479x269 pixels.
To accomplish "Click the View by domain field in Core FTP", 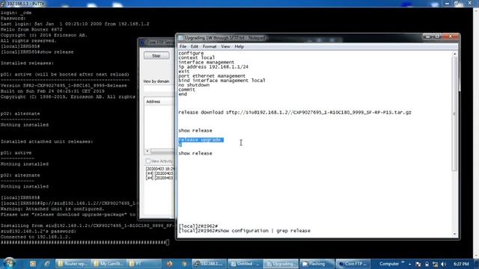I will [x=159, y=88].
